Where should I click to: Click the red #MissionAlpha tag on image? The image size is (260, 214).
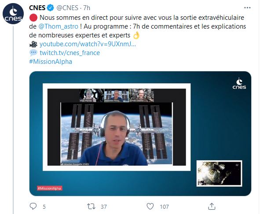[x=50, y=188]
